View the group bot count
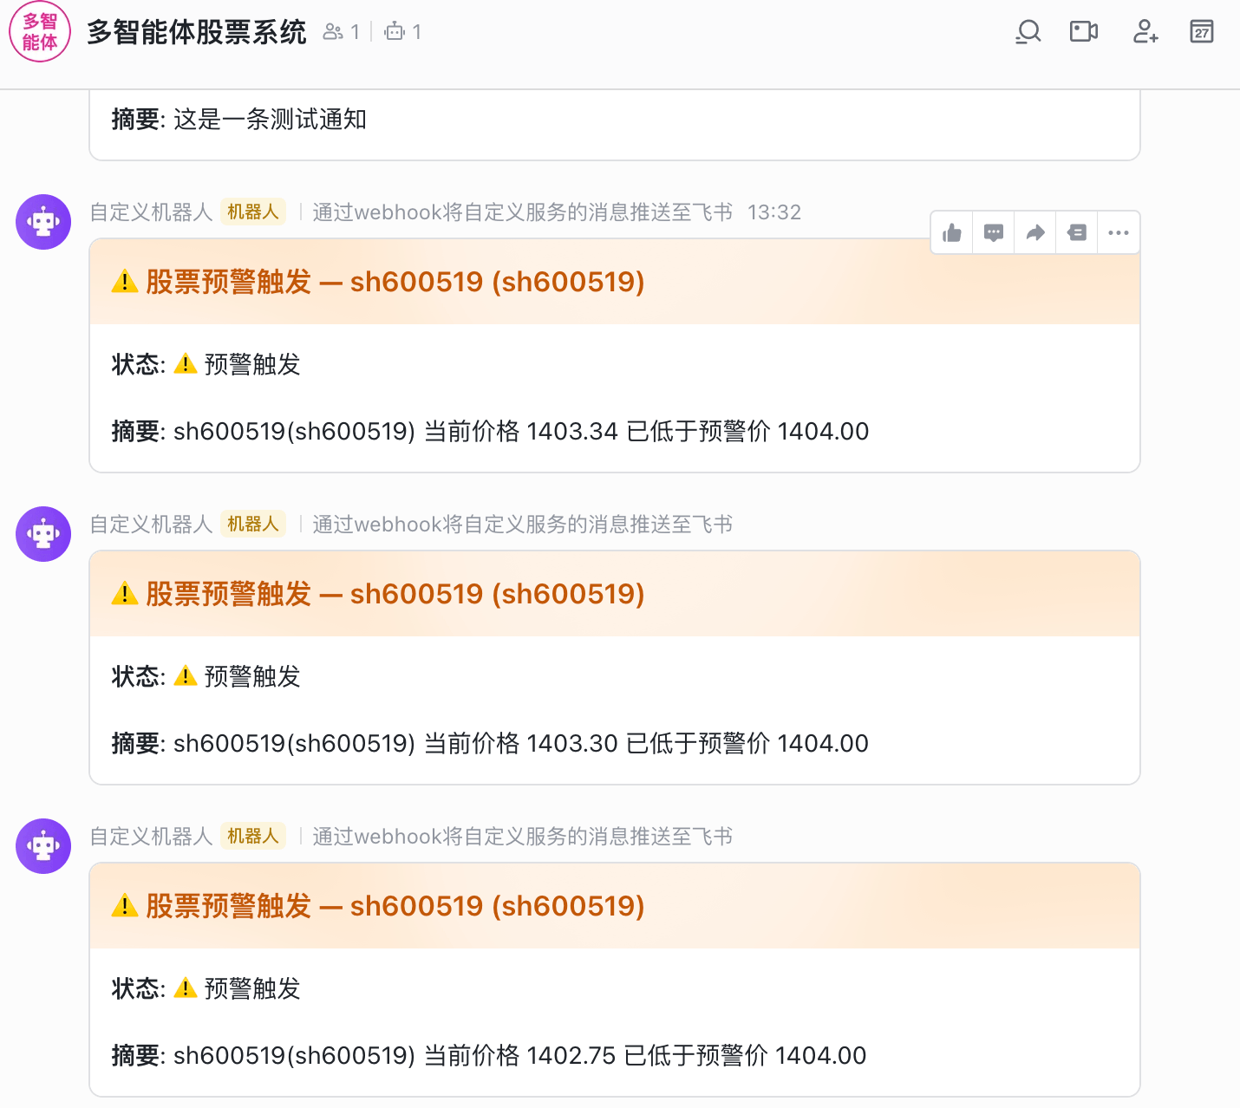1240x1108 pixels. (x=403, y=32)
